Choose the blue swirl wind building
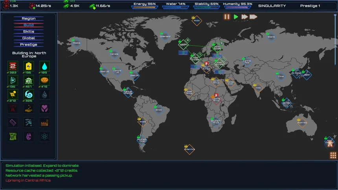 pyautogui.click(x=29, y=94)
